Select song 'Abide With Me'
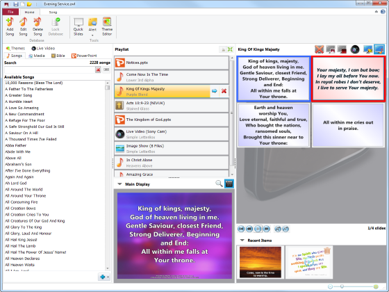Image resolution: width=389 pixels, height=292 pixels. [x=17, y=152]
